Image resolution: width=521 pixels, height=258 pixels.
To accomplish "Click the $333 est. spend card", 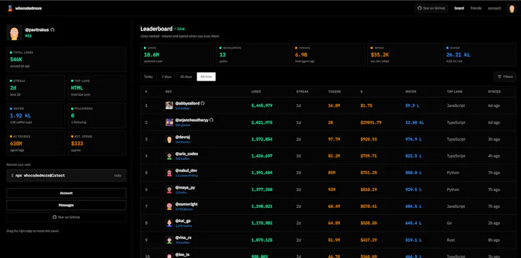I will 97,143.
